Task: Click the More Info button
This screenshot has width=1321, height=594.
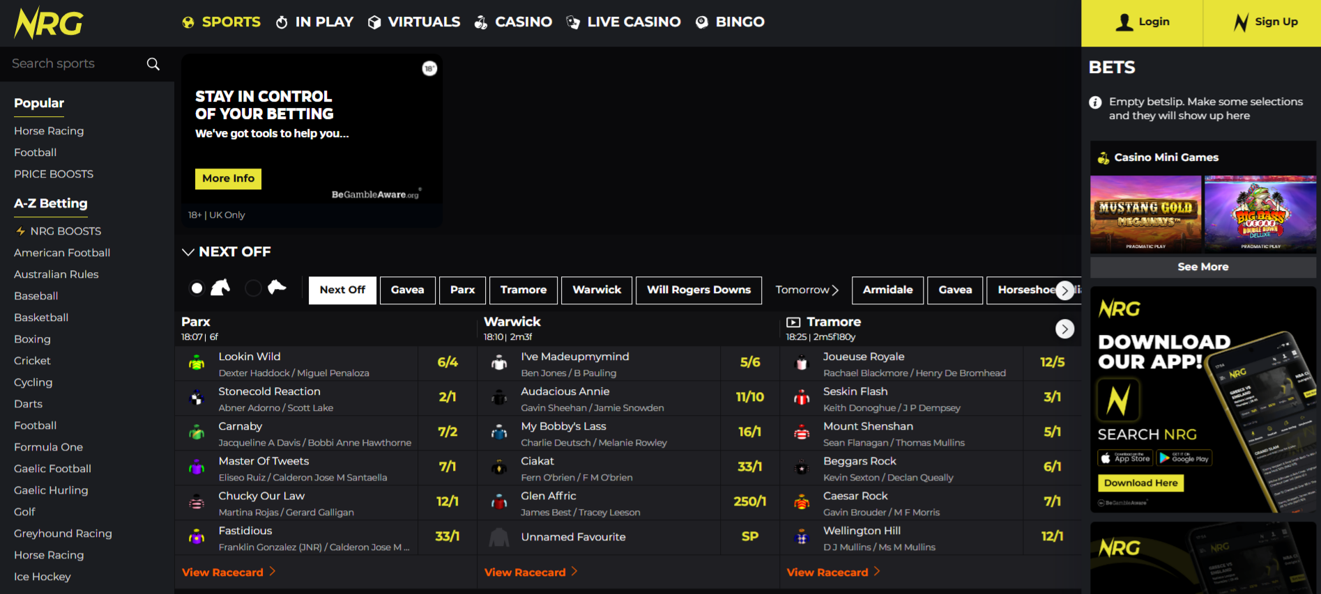Action: (x=229, y=179)
